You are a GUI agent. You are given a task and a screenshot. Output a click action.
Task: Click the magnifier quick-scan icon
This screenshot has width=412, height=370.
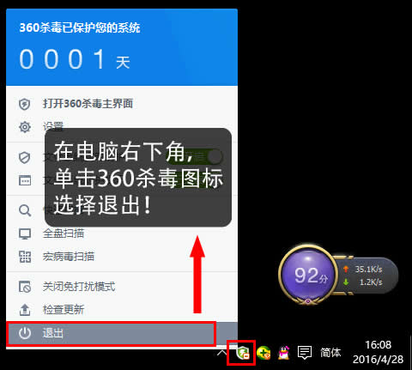pyautogui.click(x=25, y=210)
